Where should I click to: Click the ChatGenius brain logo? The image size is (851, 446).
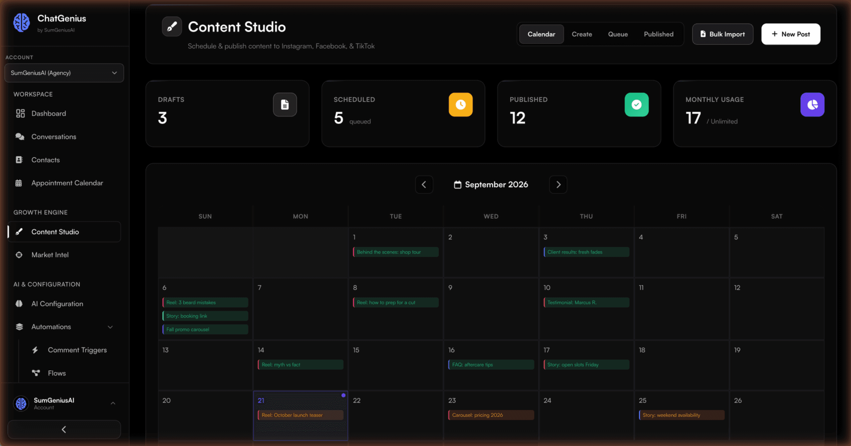coord(21,23)
